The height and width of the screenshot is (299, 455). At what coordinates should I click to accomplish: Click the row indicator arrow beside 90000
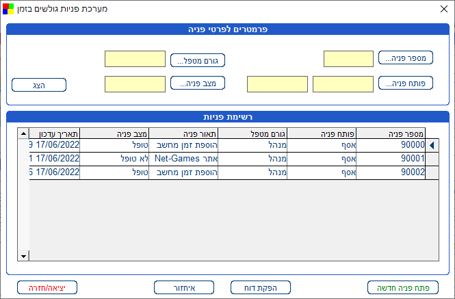(x=431, y=145)
